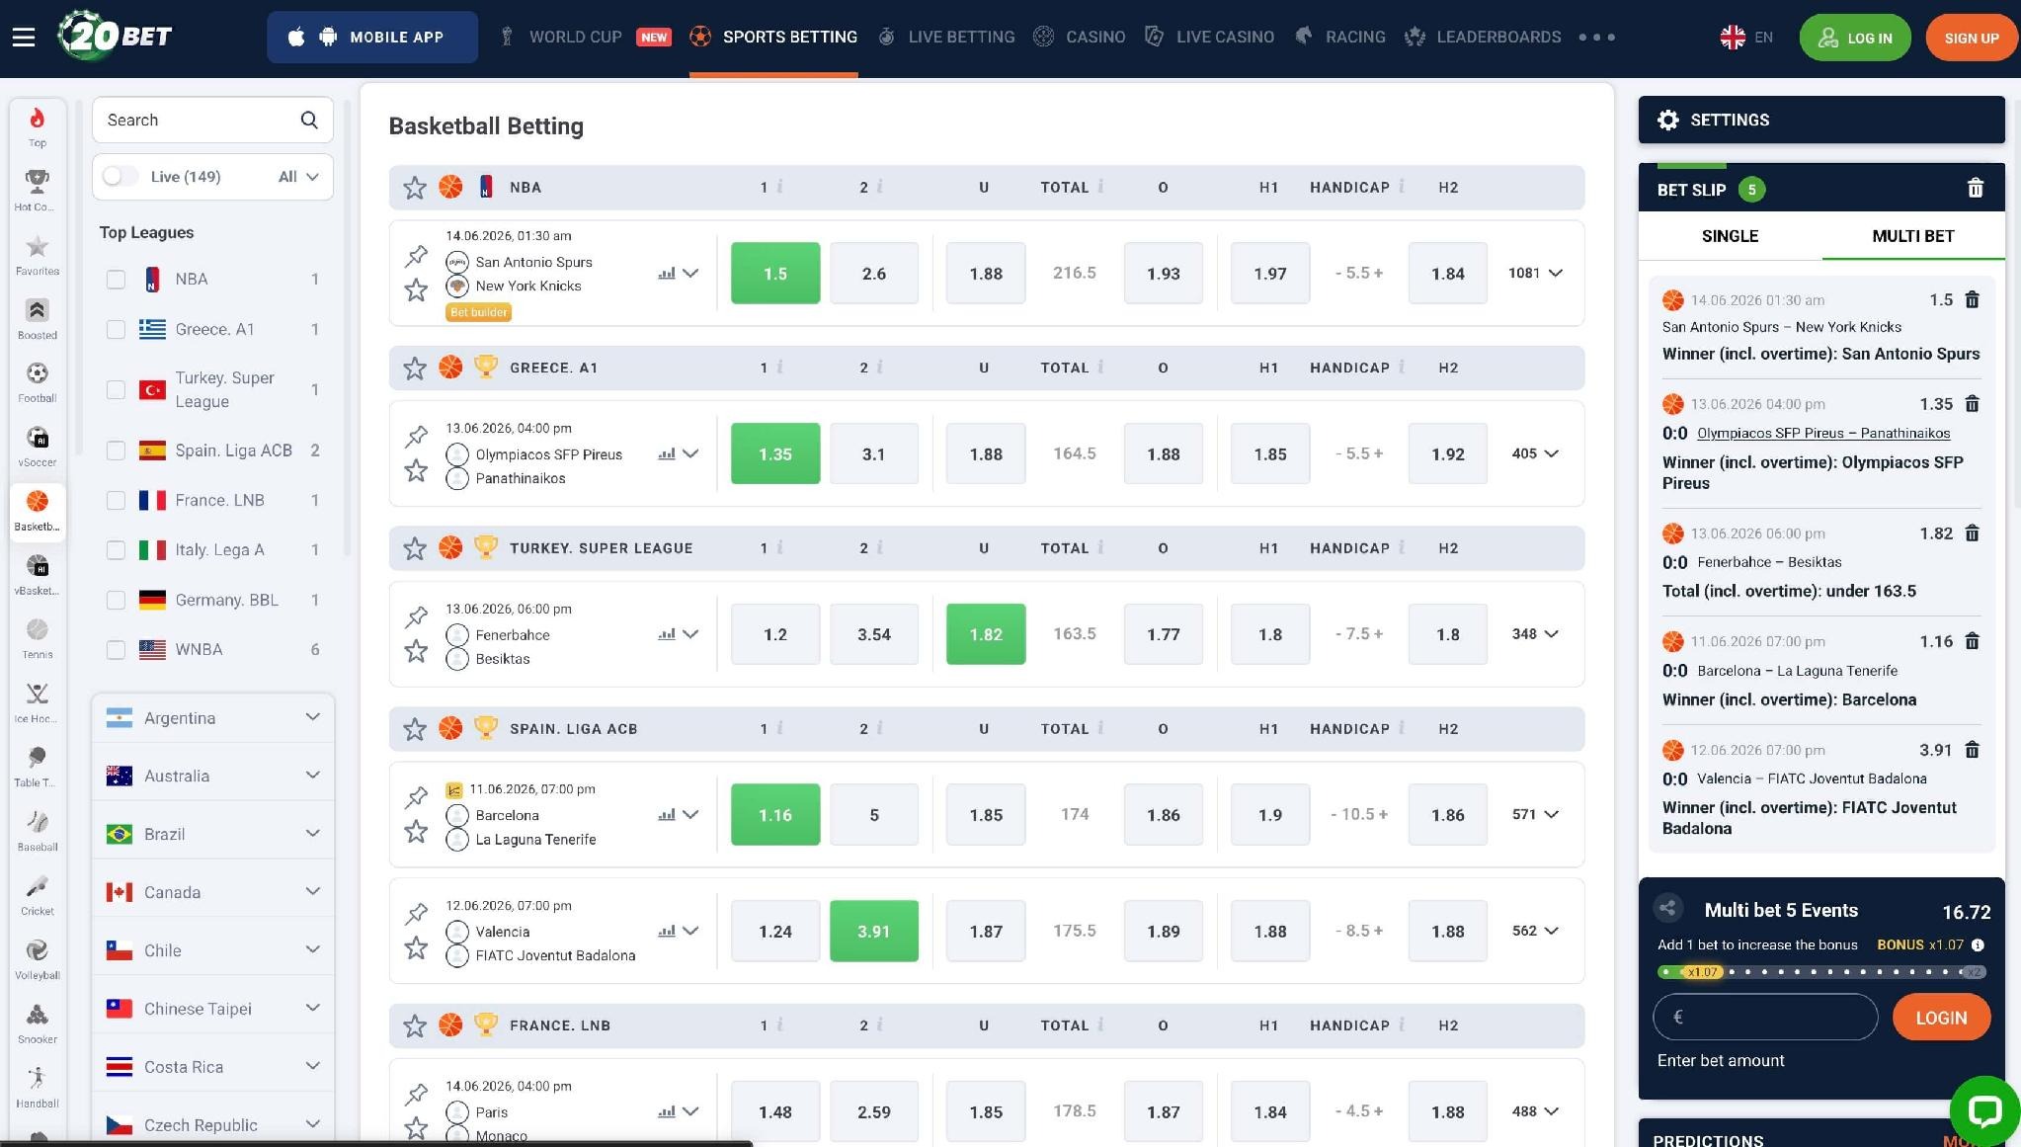Expand more markets for Olympiacos match (405)
The width and height of the screenshot is (2021, 1147).
[1535, 453]
